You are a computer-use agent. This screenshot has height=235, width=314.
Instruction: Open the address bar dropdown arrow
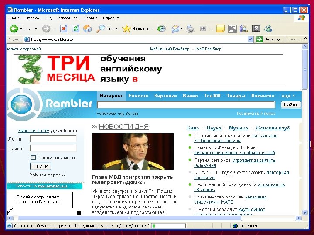(250, 39)
